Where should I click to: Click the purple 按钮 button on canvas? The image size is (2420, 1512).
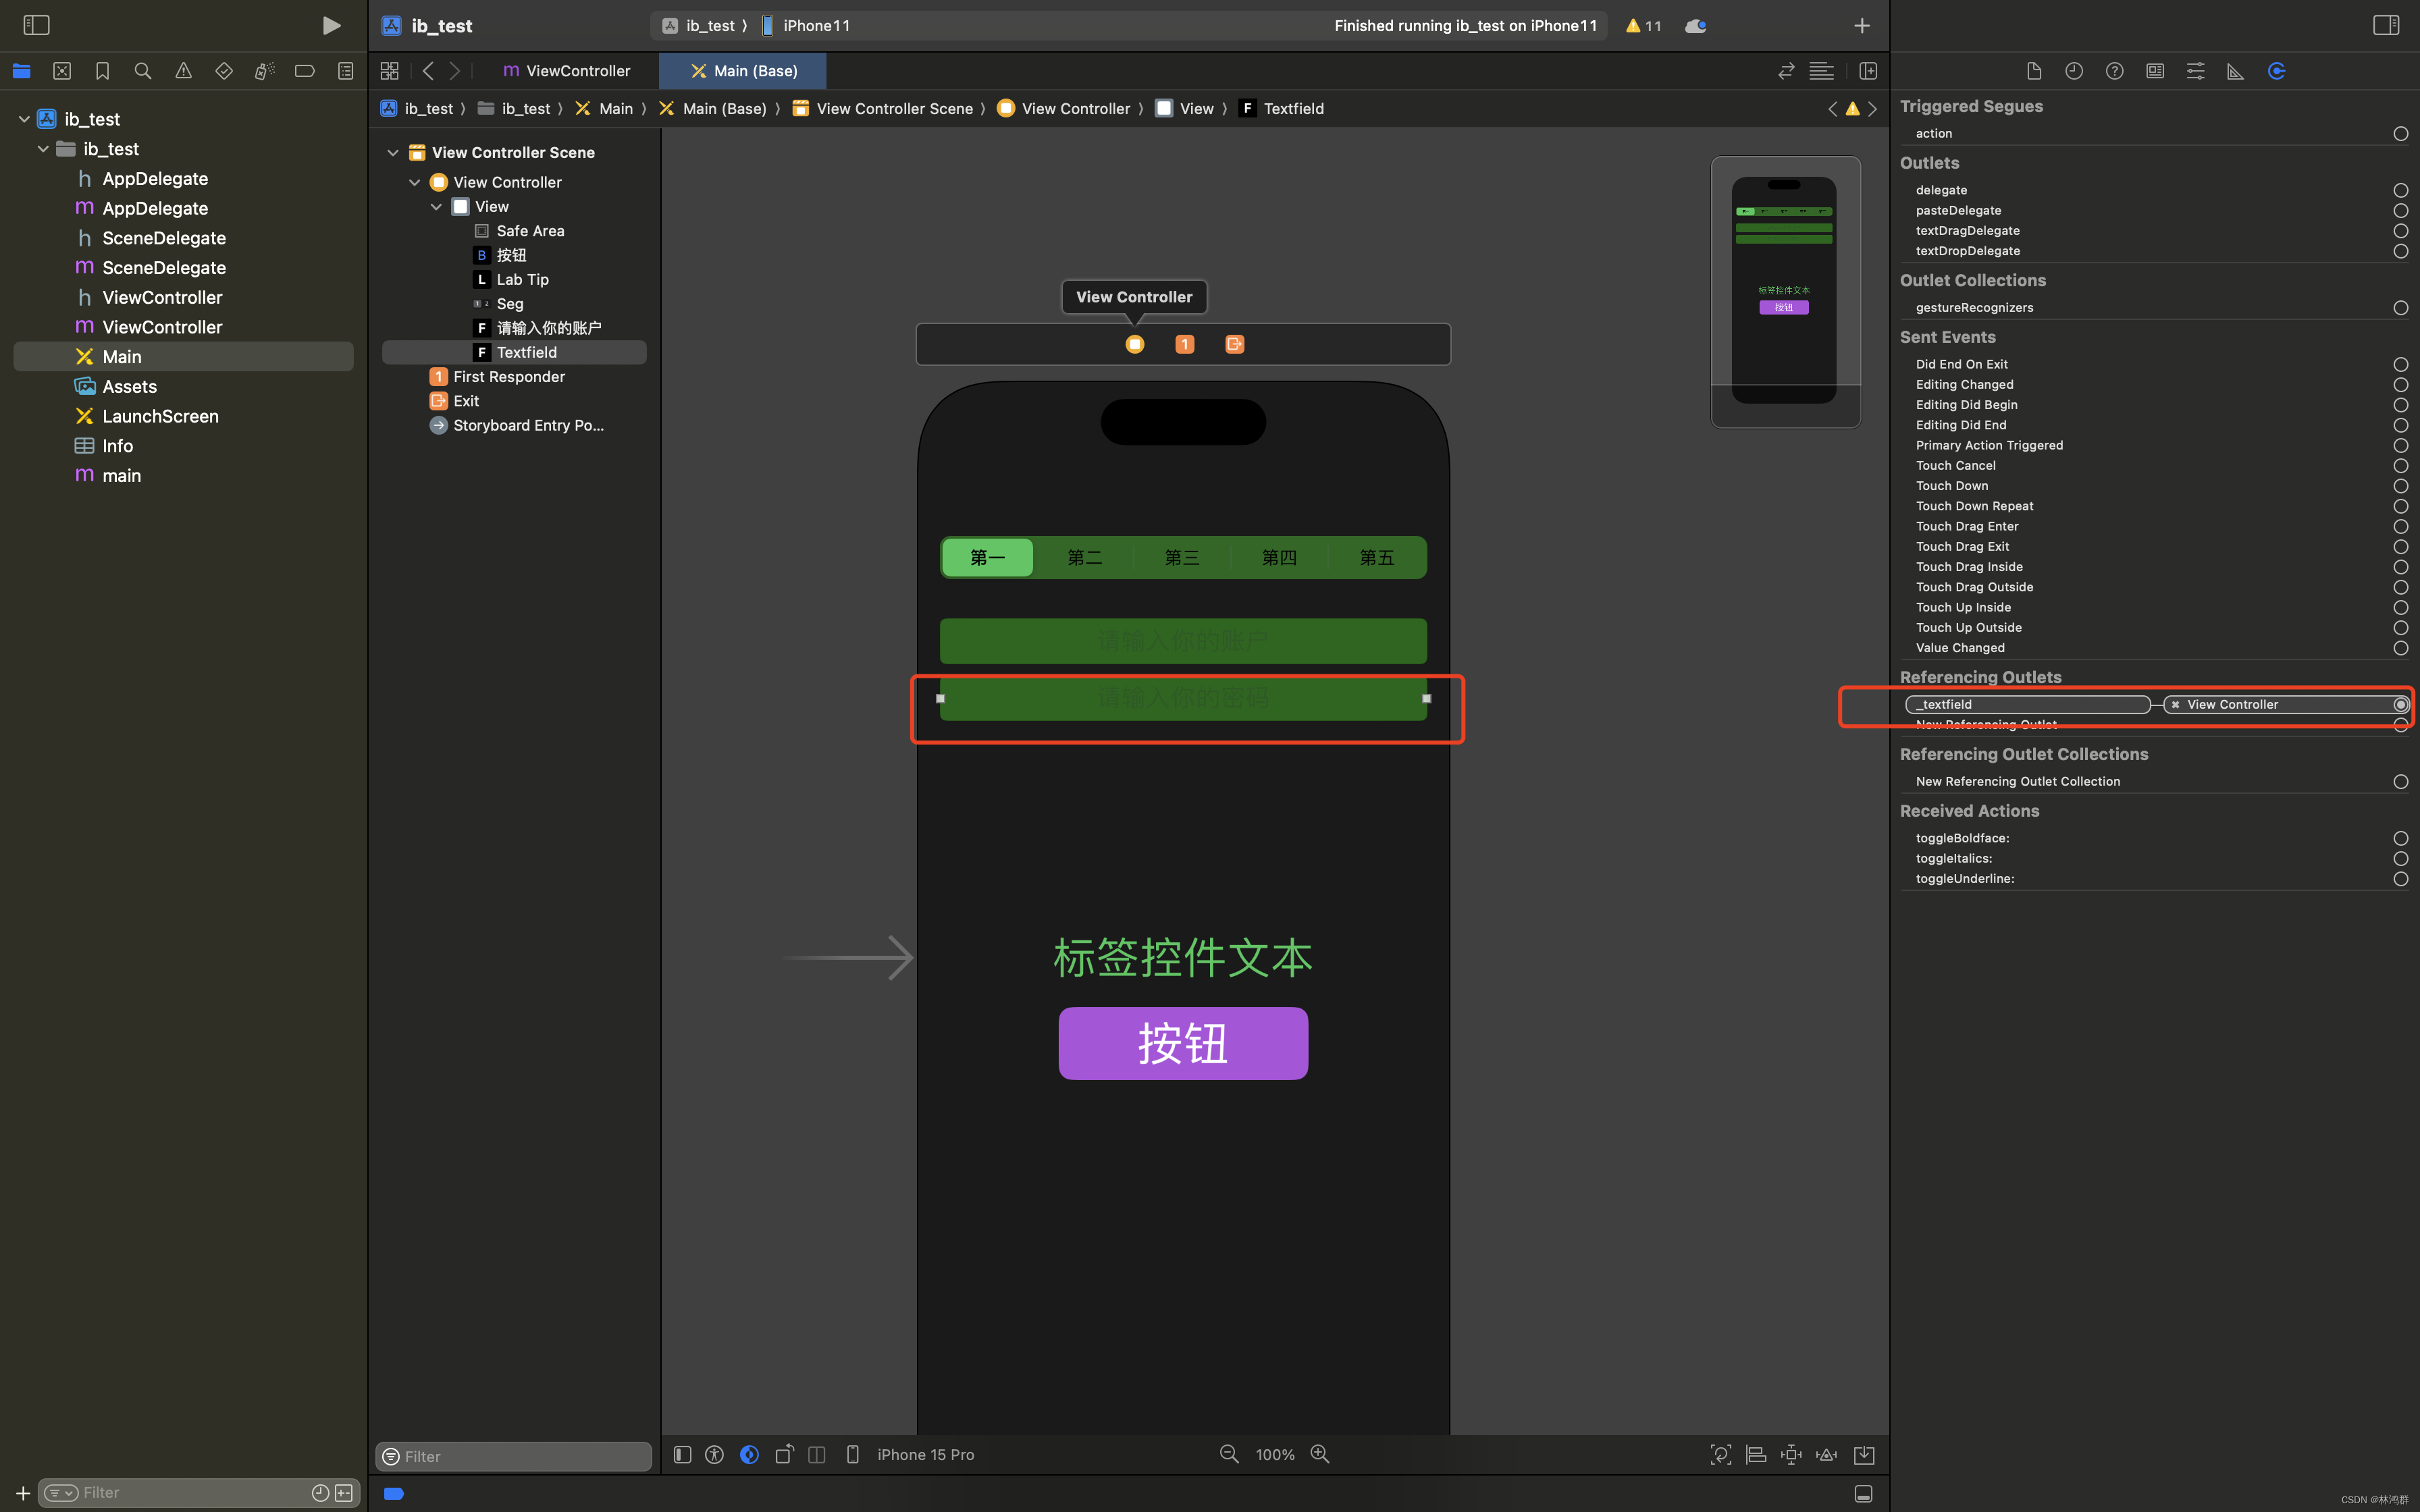pyautogui.click(x=1183, y=1043)
